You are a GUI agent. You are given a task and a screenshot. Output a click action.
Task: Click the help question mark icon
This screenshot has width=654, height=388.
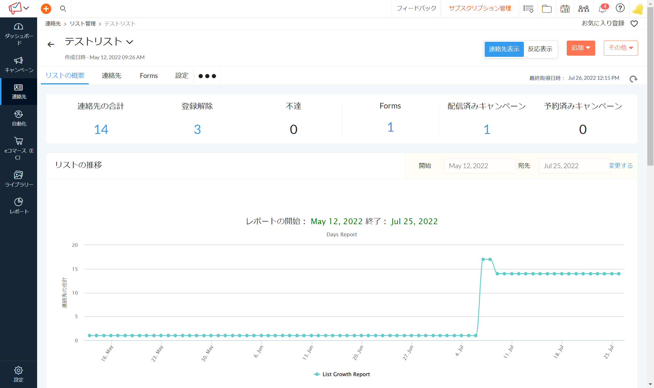pos(620,8)
